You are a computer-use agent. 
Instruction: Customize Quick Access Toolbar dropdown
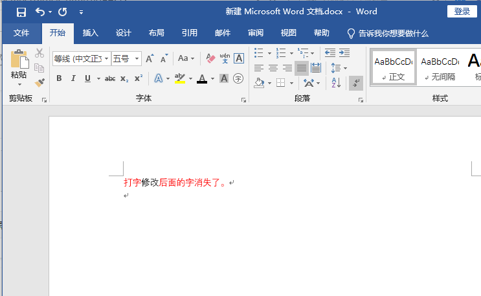[x=81, y=12]
